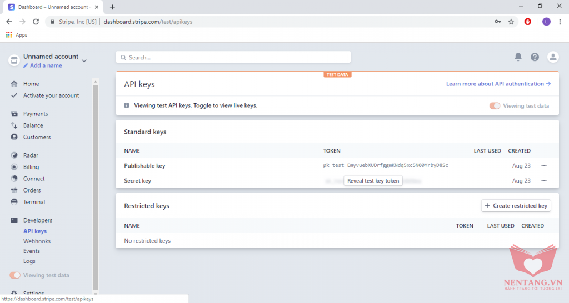Image resolution: width=569 pixels, height=303 pixels.
Task: Toggle the Viewing test data switch in header
Action: pos(495,106)
